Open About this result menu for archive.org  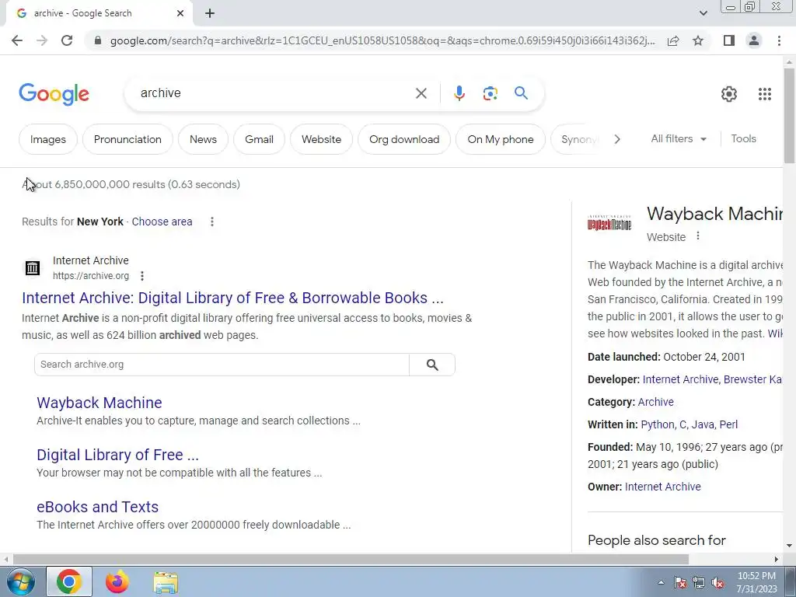click(x=142, y=276)
